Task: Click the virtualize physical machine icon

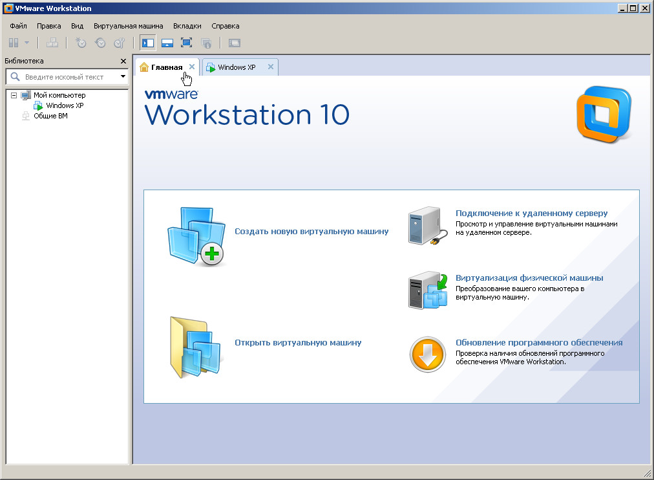Action: coord(428,290)
